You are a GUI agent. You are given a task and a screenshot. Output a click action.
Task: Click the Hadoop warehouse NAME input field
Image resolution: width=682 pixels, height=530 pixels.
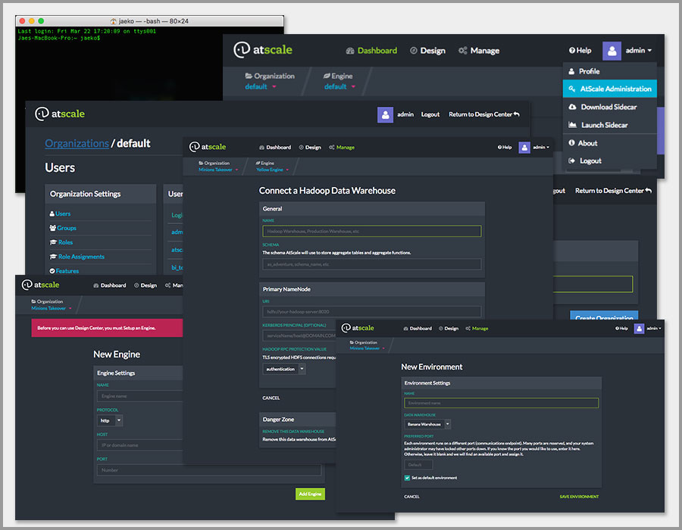372,231
